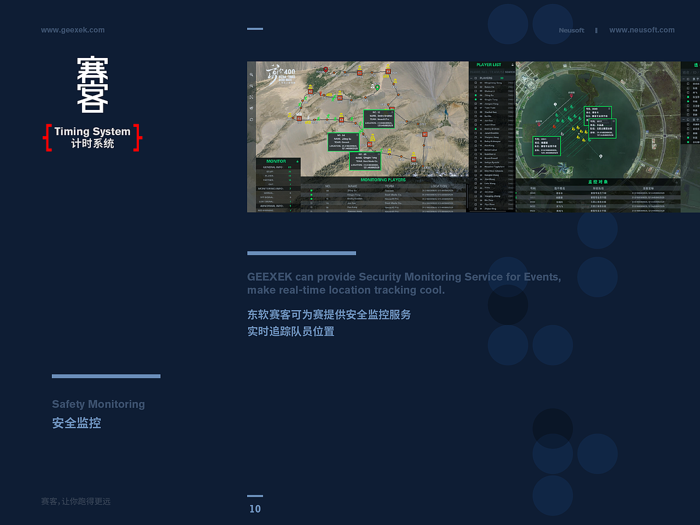The image size is (700, 525).
Task: Click the NAME column header in MONITORING PLAYERS
Action: click(353, 186)
